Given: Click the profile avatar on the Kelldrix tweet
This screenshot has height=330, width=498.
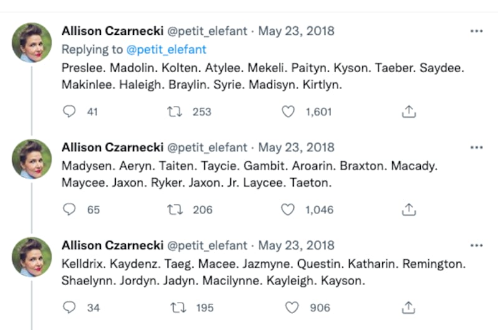Looking at the screenshot, I should click(x=32, y=257).
